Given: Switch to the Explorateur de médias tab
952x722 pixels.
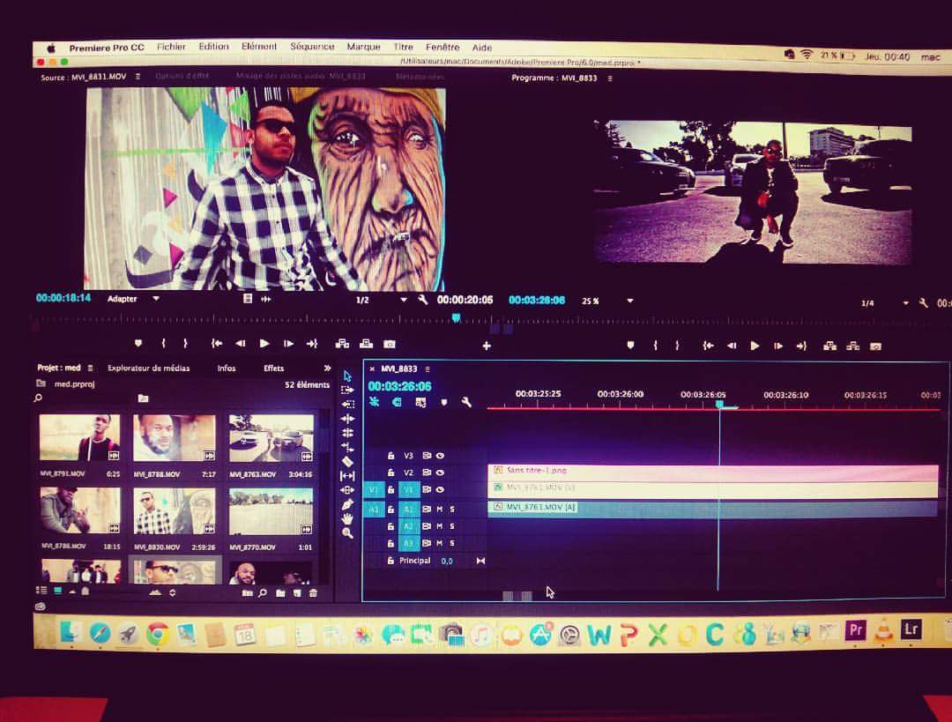Looking at the screenshot, I should [149, 368].
